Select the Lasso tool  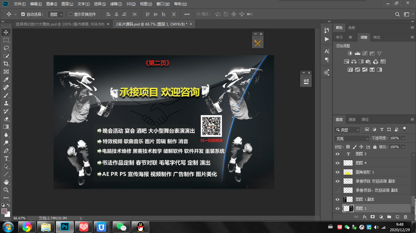pos(6,48)
